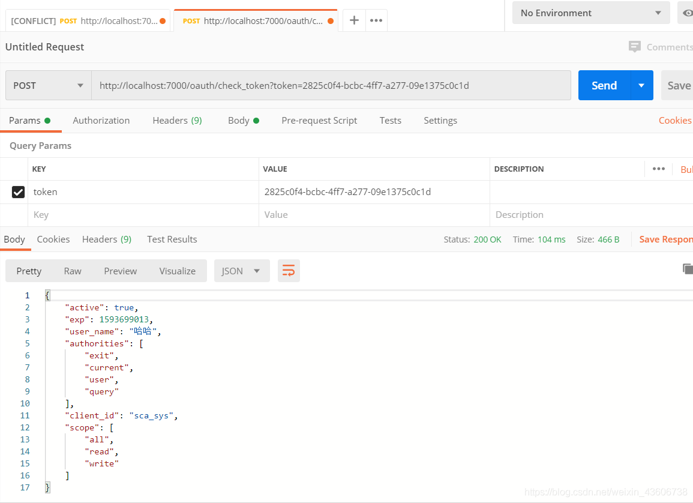693x503 pixels.
Task: Select the Raw response view
Action: pos(73,271)
